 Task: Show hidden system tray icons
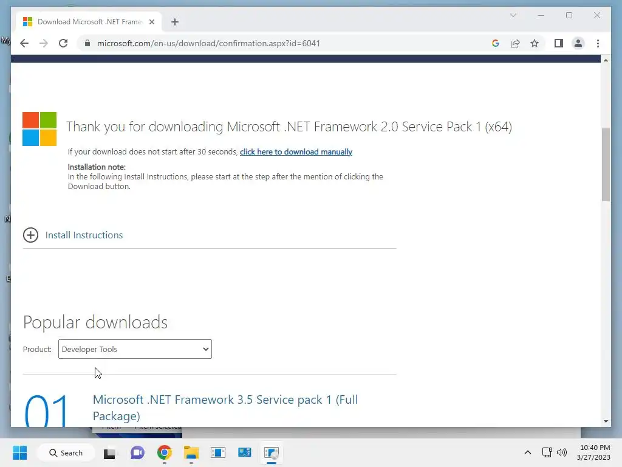528,452
